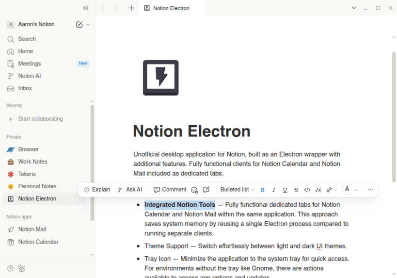Image resolution: width=397 pixels, height=278 pixels.
Task: Open a new tab with plus icon
Action: [x=131, y=8]
